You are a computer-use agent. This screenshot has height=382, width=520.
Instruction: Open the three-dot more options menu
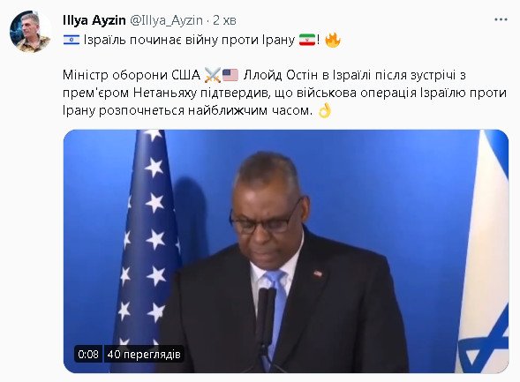[501, 19]
